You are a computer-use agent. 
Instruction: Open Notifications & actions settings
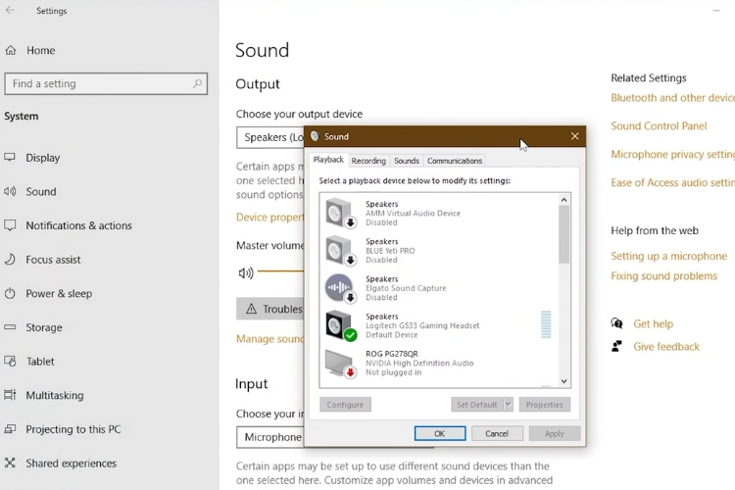tap(78, 225)
